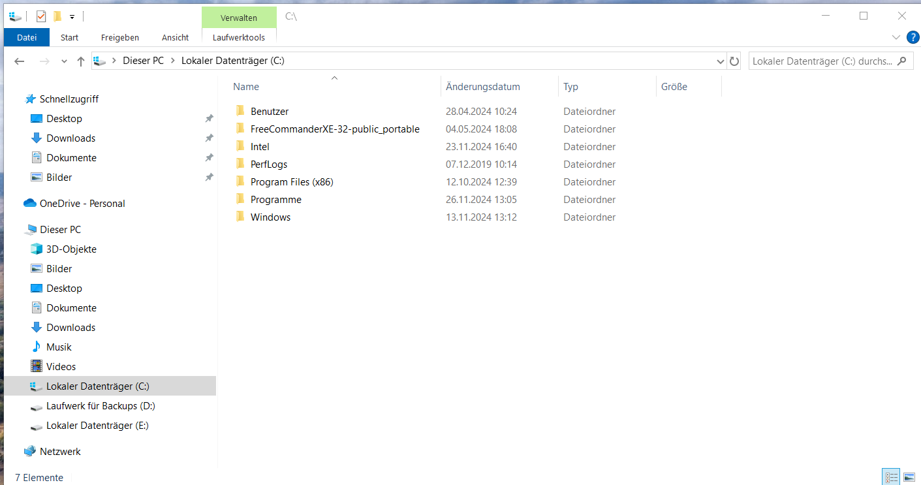921x485 pixels.
Task: Click the drive icon in title bar corner
Action: [15, 16]
